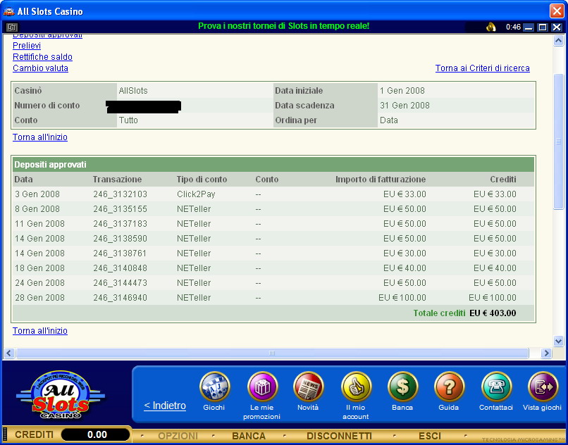
Task: Open the Prelievi link
Action: 27,46
